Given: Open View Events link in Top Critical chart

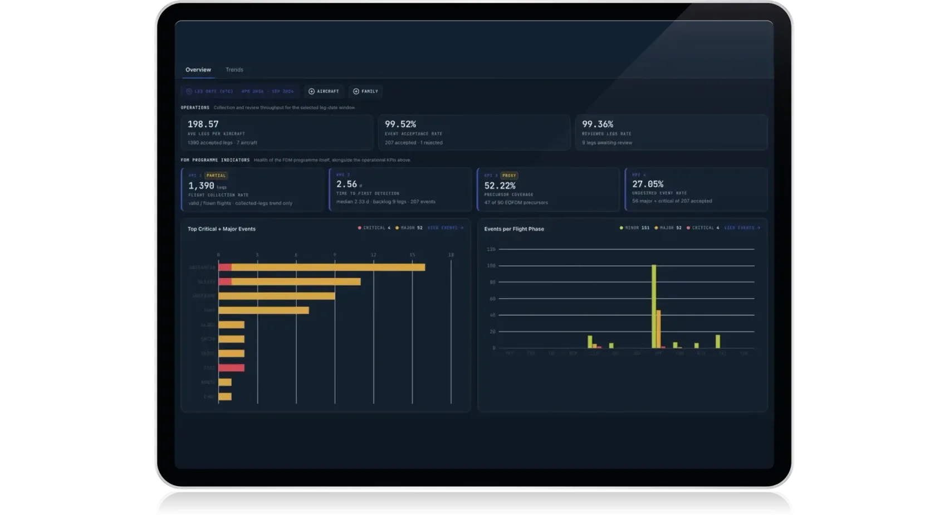Looking at the screenshot, I should point(446,228).
